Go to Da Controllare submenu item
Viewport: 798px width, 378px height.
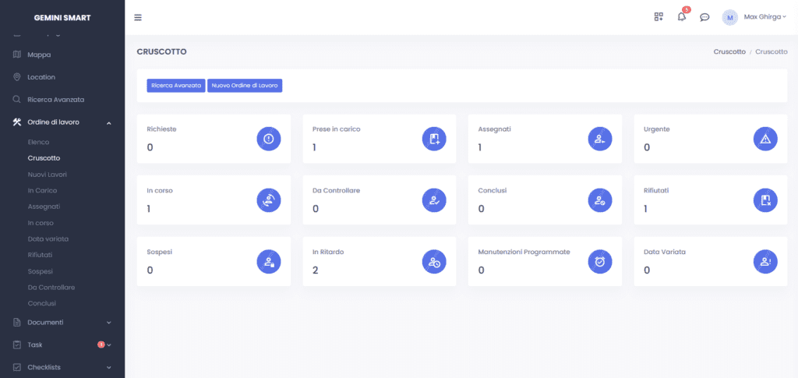[x=51, y=288]
